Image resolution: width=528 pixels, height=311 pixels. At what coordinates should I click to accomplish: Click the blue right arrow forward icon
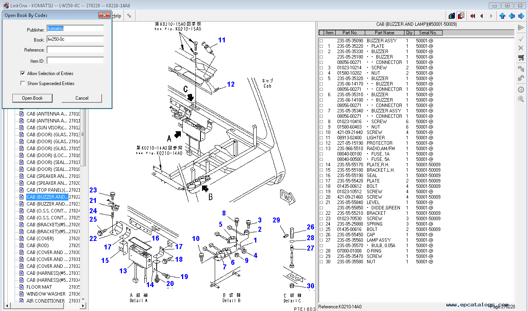click(521, 16)
